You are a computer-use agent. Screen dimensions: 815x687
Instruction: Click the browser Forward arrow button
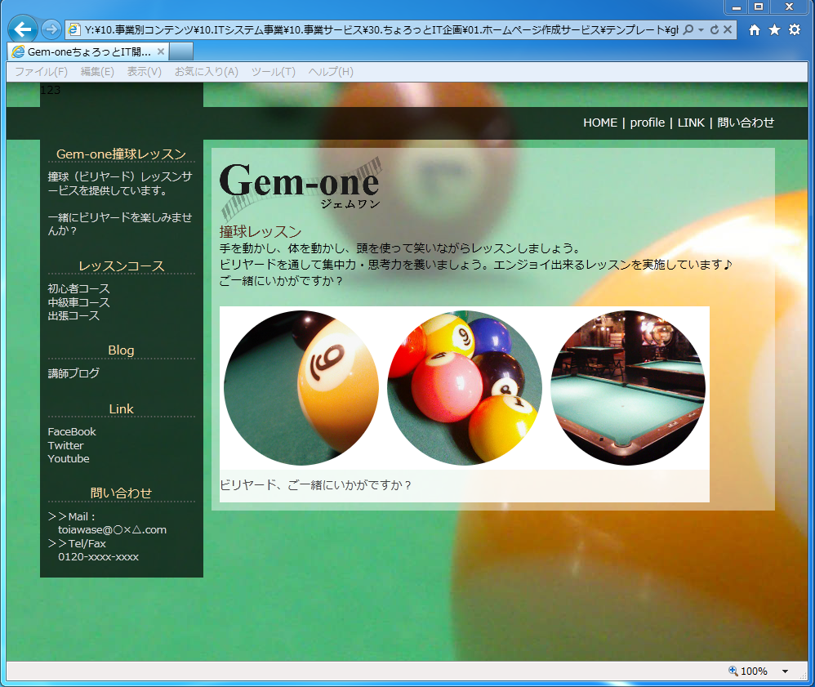[x=51, y=30]
